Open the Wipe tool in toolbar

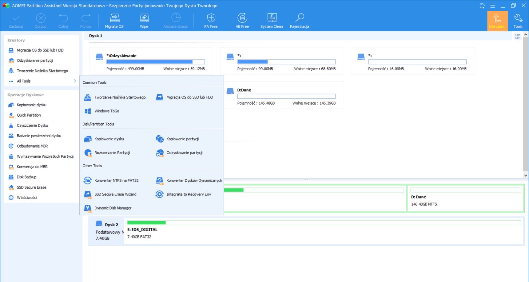pos(144,18)
